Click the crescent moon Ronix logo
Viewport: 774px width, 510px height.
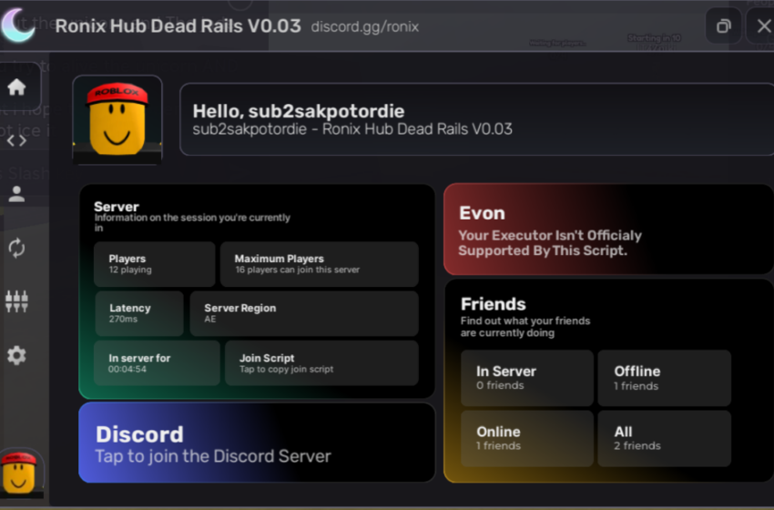pos(18,25)
